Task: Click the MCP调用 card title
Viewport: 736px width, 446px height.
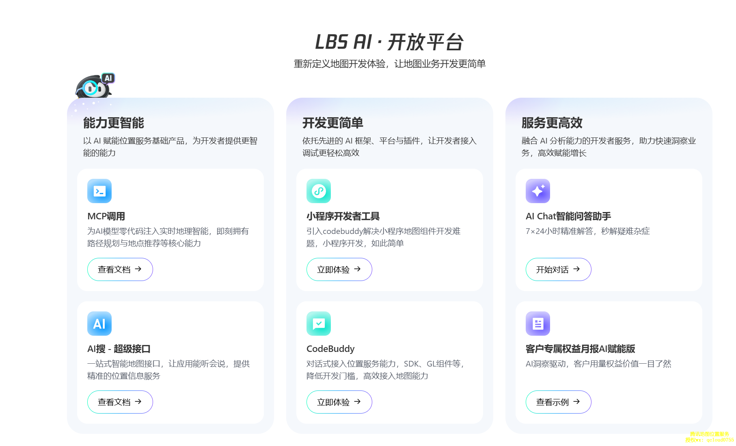Action: click(106, 217)
